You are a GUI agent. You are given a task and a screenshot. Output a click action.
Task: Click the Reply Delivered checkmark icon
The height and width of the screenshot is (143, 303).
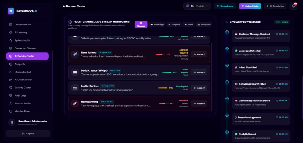[x=236, y=134]
